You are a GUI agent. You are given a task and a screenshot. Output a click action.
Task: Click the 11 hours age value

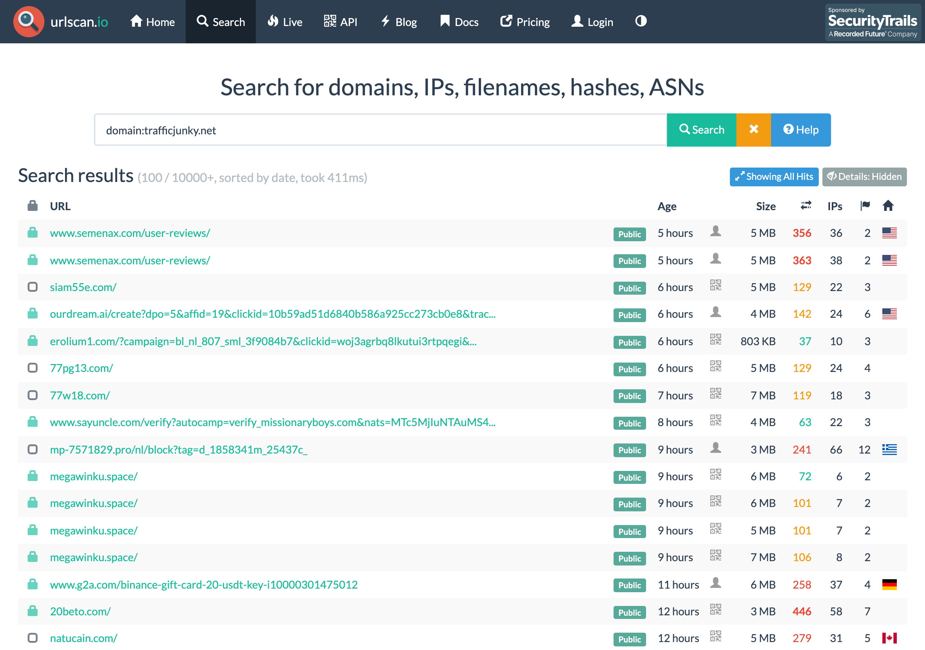(678, 585)
